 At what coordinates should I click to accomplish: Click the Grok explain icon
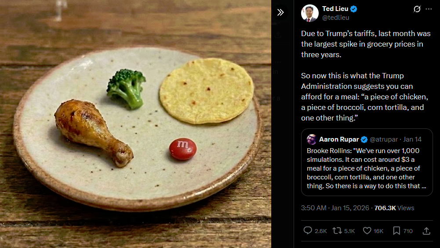417,9
